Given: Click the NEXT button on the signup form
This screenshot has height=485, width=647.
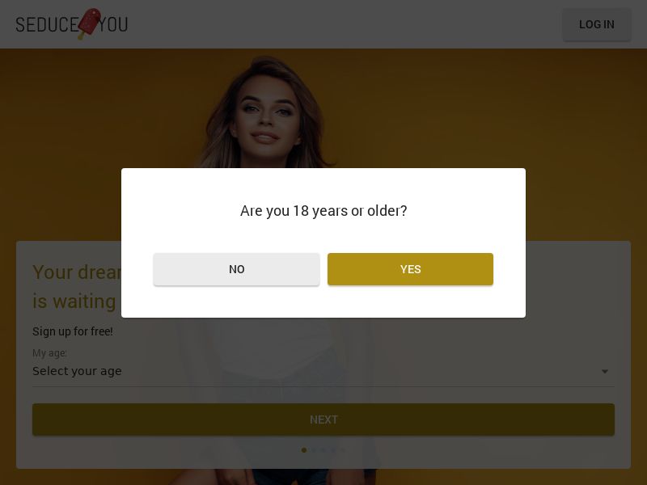Looking at the screenshot, I should tap(323, 419).
